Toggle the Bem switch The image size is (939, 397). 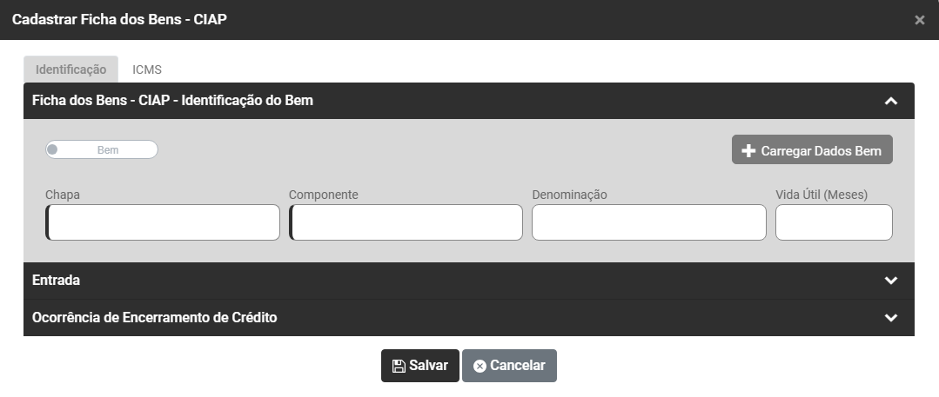(x=102, y=150)
